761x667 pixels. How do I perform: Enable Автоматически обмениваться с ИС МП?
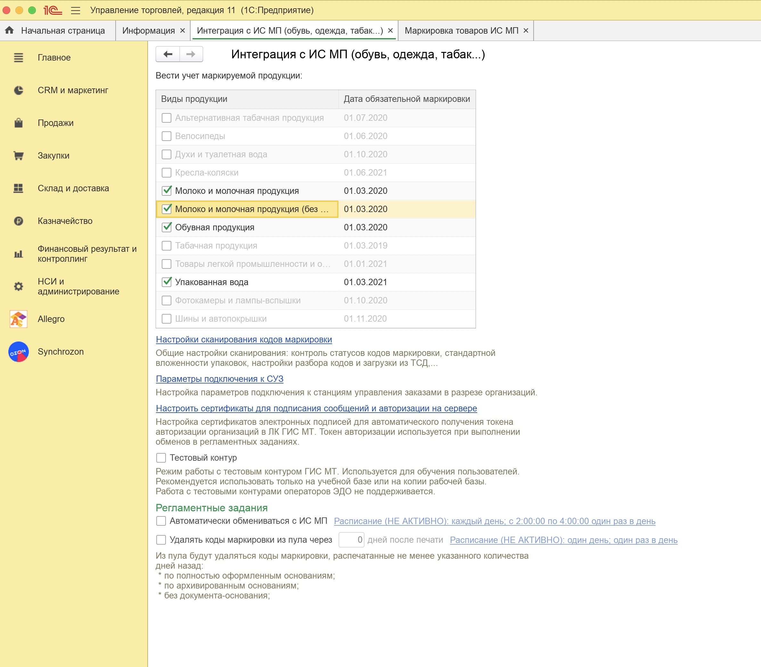pos(161,521)
